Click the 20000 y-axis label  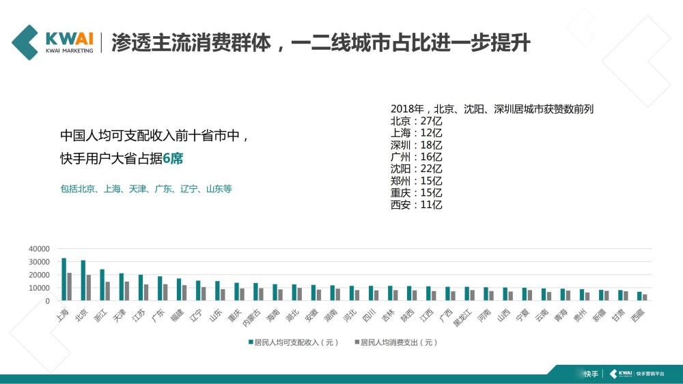pyautogui.click(x=39, y=275)
